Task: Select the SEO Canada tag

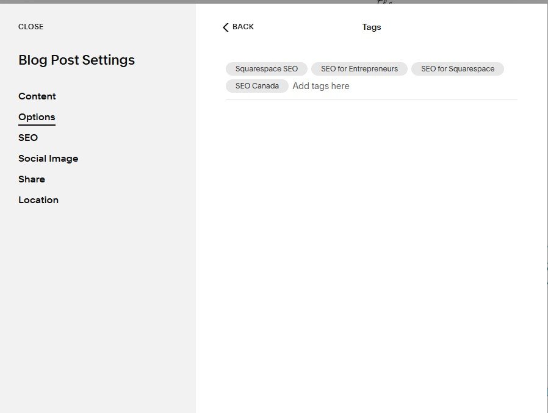Action: pyautogui.click(x=257, y=86)
